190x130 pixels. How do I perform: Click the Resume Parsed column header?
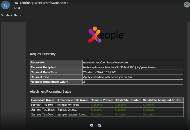pos(102,100)
